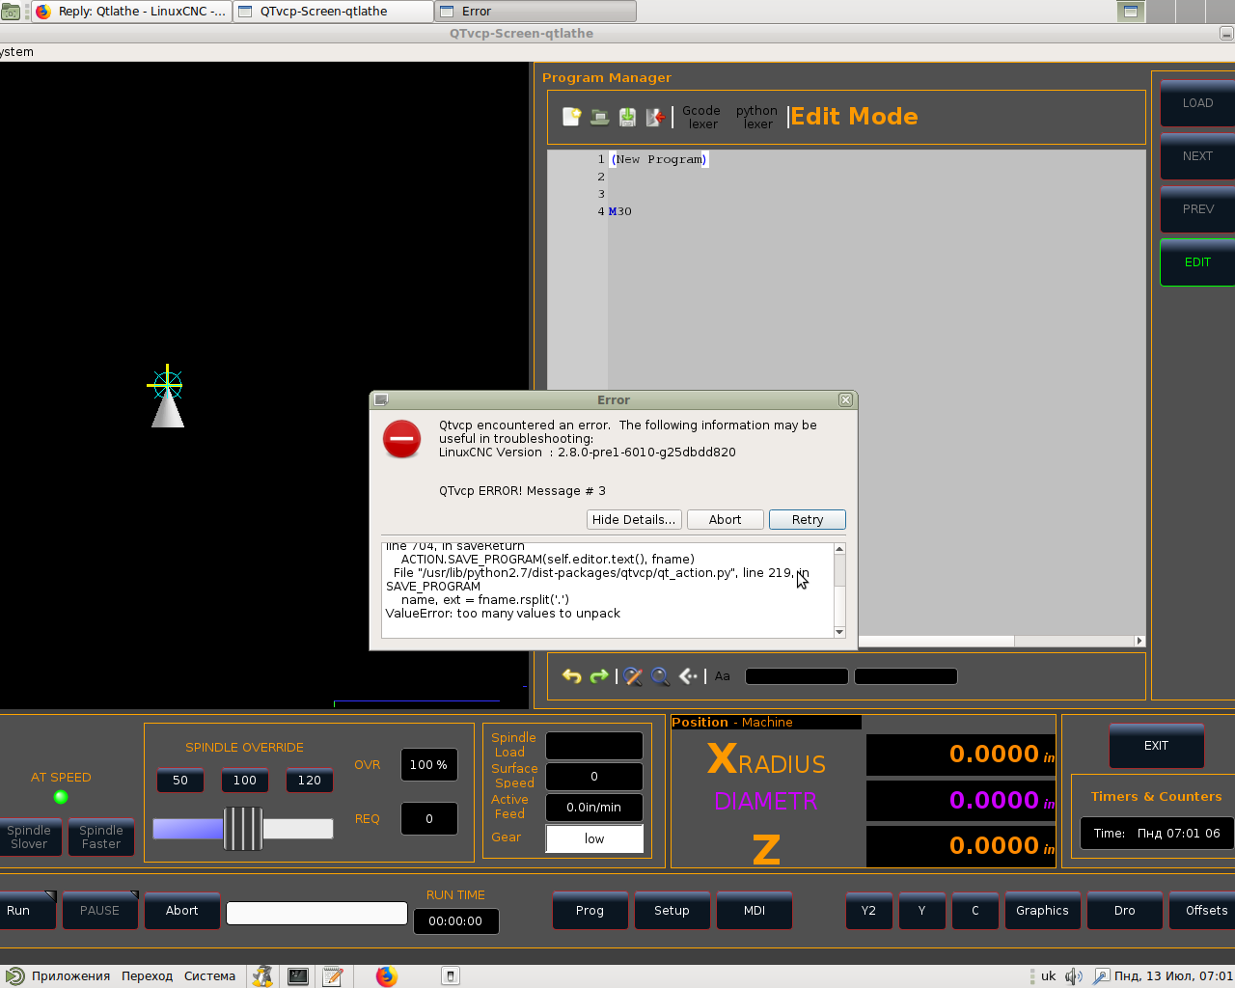Focus the search text field in editor

(x=797, y=676)
